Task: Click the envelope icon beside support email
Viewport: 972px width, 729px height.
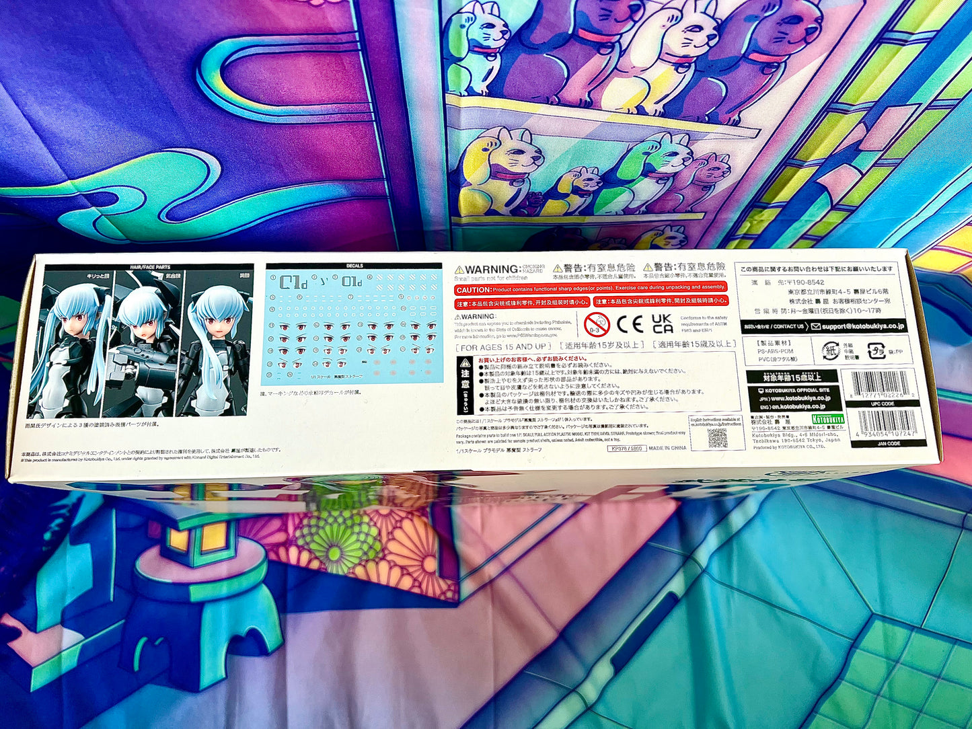Action: [815, 326]
